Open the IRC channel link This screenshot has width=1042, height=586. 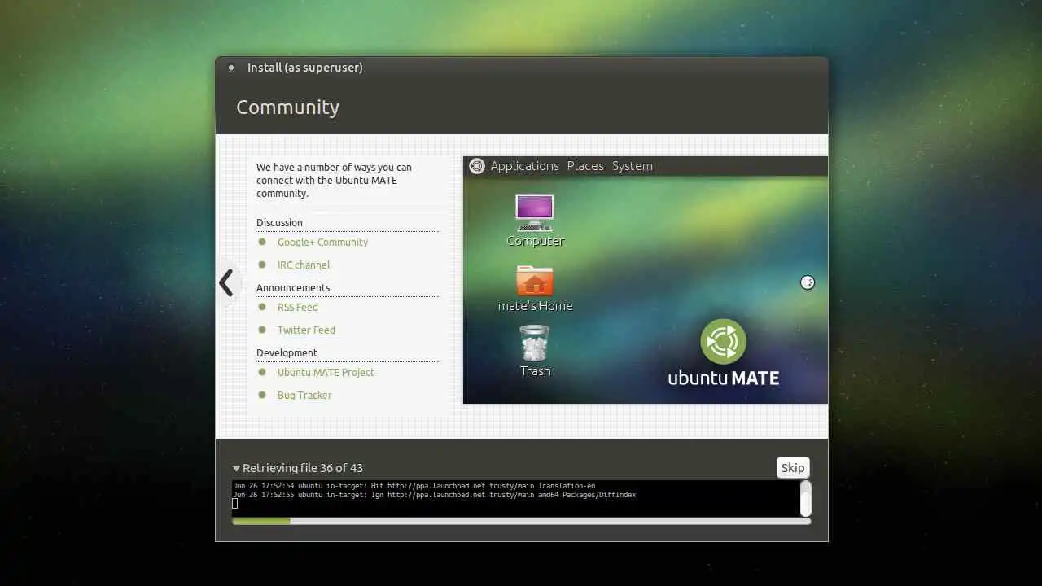pos(303,265)
